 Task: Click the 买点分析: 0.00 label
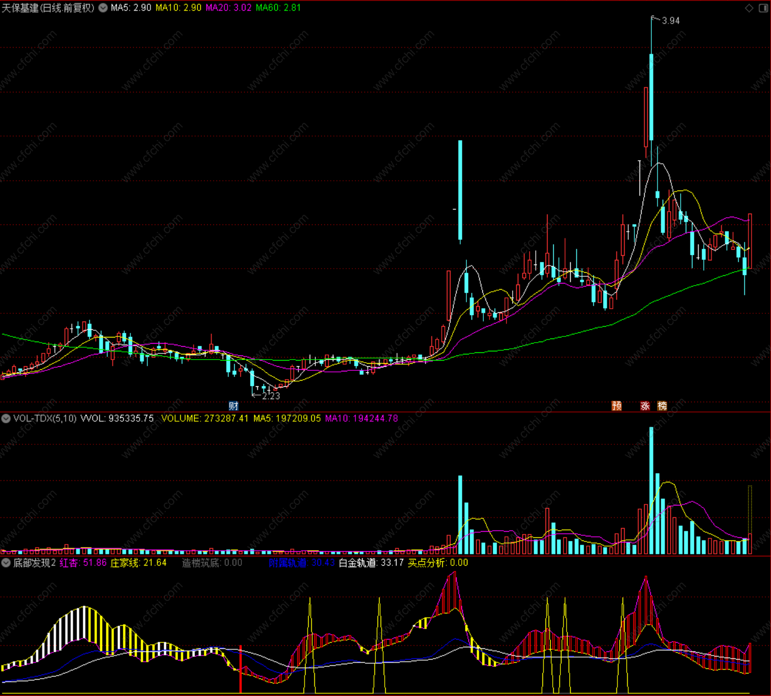pos(438,563)
